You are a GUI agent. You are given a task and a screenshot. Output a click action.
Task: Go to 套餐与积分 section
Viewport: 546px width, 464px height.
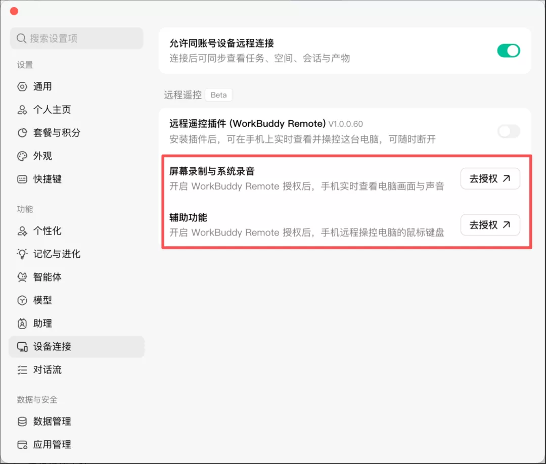(77, 132)
